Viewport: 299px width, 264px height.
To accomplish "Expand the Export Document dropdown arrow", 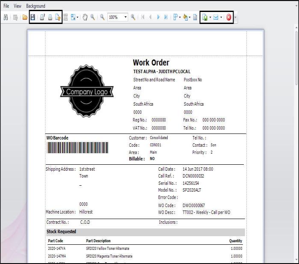I will pyautogui.click(x=210, y=18).
